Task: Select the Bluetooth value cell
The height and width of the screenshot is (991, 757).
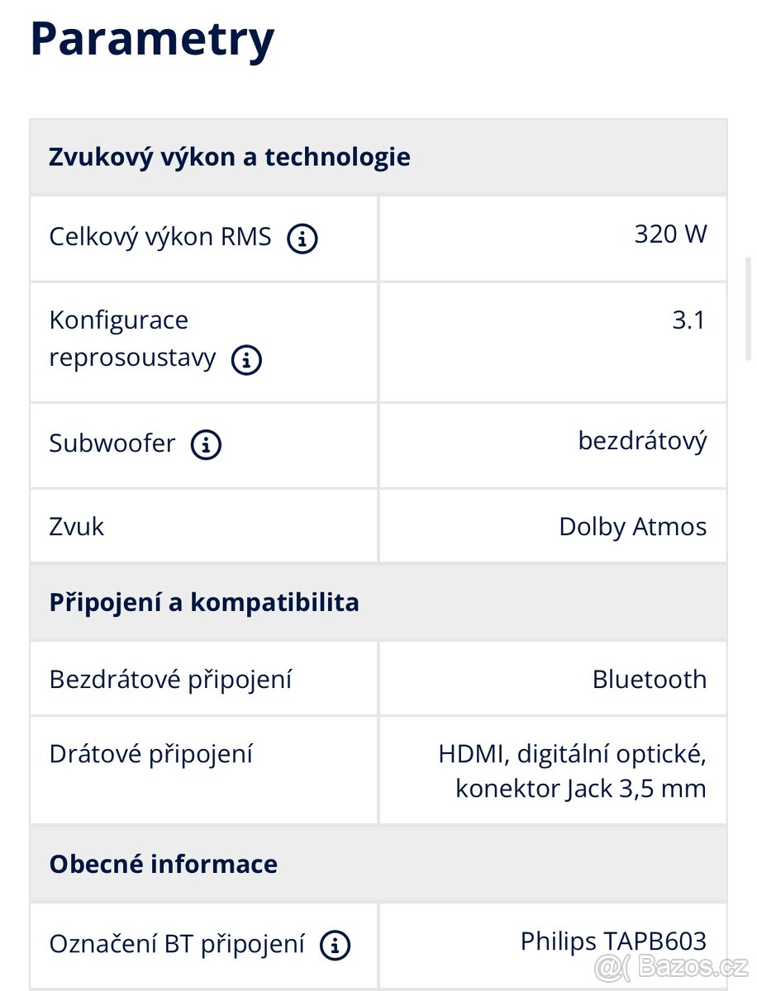Action: click(x=650, y=679)
